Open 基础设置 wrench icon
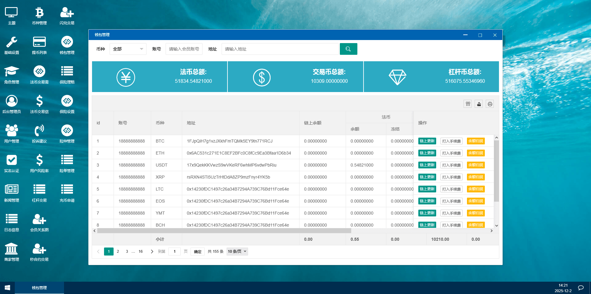 (11, 45)
